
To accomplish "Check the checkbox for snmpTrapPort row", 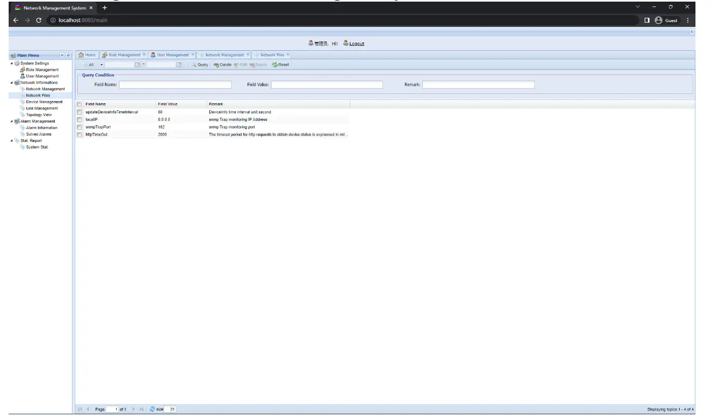I will point(79,127).
